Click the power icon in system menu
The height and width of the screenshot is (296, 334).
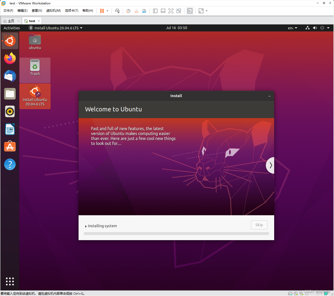coord(322,28)
